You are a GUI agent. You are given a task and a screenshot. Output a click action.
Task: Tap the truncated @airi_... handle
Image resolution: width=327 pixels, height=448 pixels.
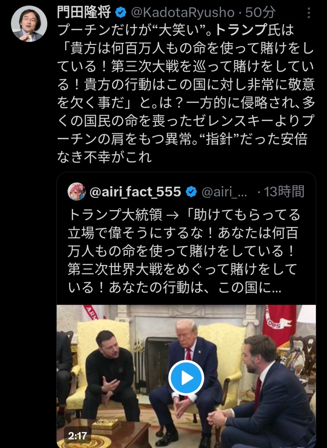[224, 192]
